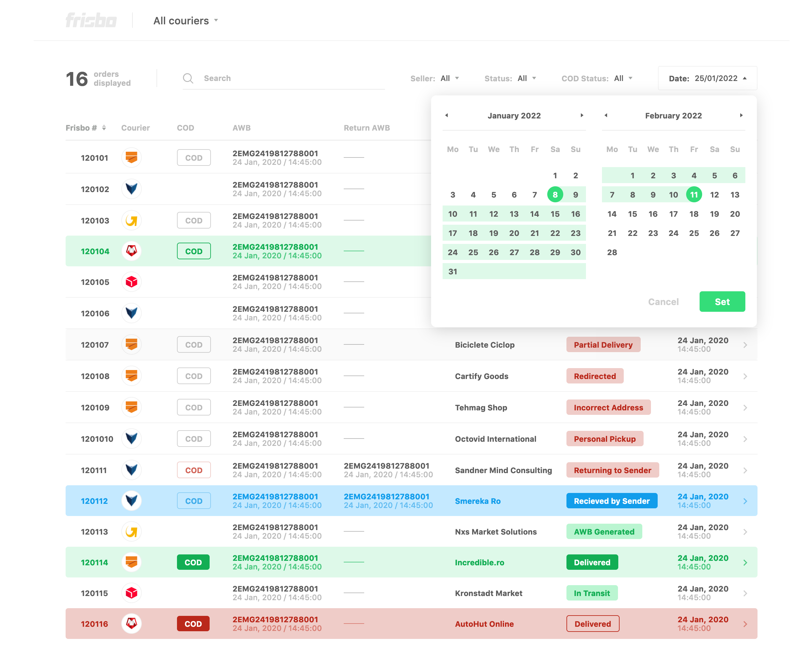
Task: Click yellow courier icon for order 120103
Action: point(131,220)
